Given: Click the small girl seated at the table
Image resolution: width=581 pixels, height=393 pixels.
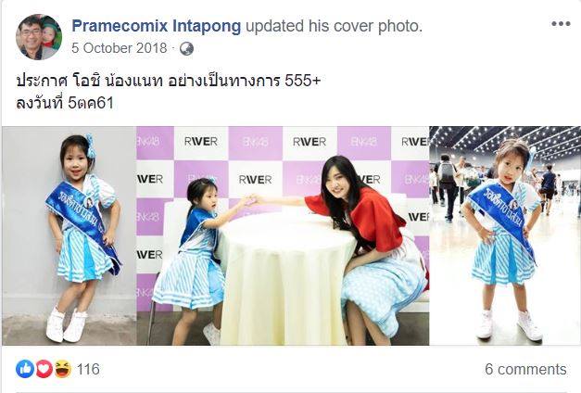Looking at the screenshot, I should [x=200, y=260].
